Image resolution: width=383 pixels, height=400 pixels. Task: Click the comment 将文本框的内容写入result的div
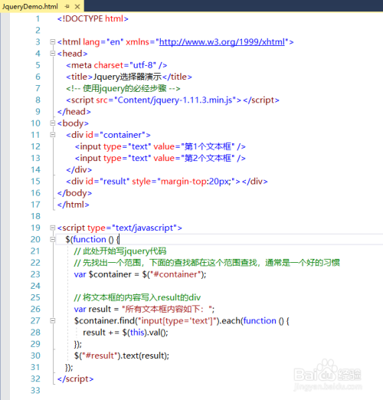(137, 297)
